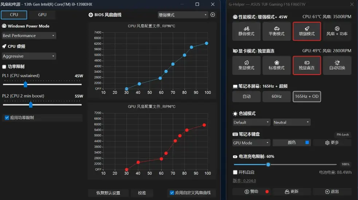Select the Balanced mode (平衡模式) button
This screenshot has width=358, height=200.
click(x=276, y=31)
